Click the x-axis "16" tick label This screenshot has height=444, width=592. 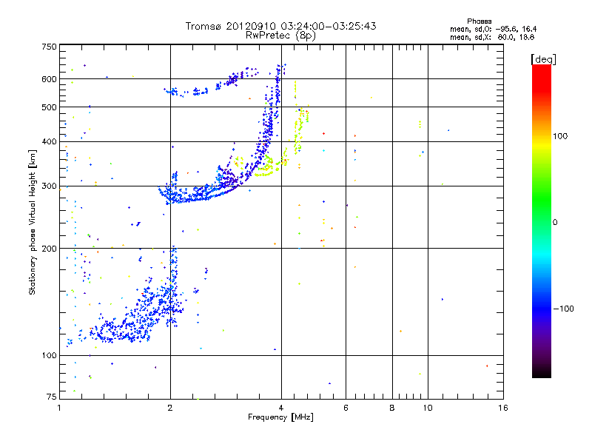tap(503, 408)
